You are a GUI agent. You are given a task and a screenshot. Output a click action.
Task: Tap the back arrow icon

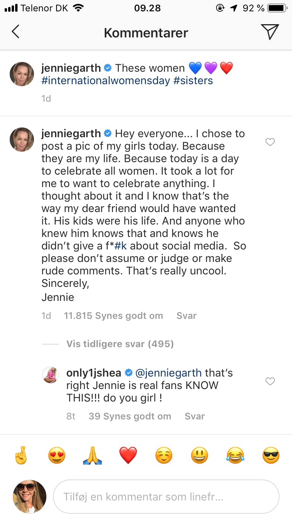(16, 32)
